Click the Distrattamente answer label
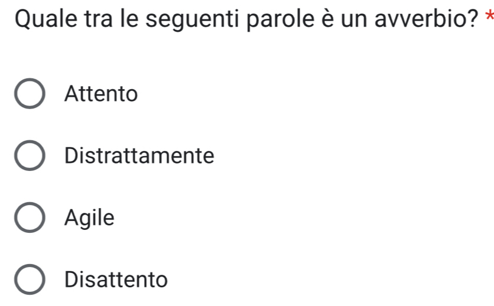Screen dimensions: 494x306 click(x=139, y=156)
